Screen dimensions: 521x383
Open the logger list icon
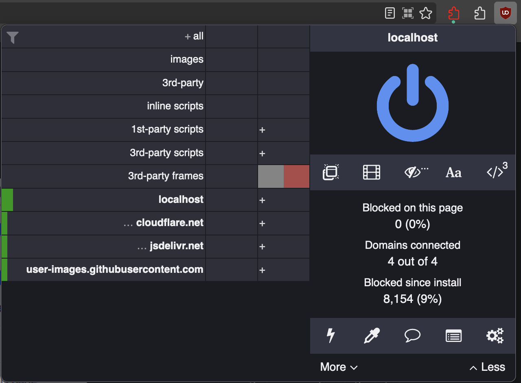pos(453,336)
